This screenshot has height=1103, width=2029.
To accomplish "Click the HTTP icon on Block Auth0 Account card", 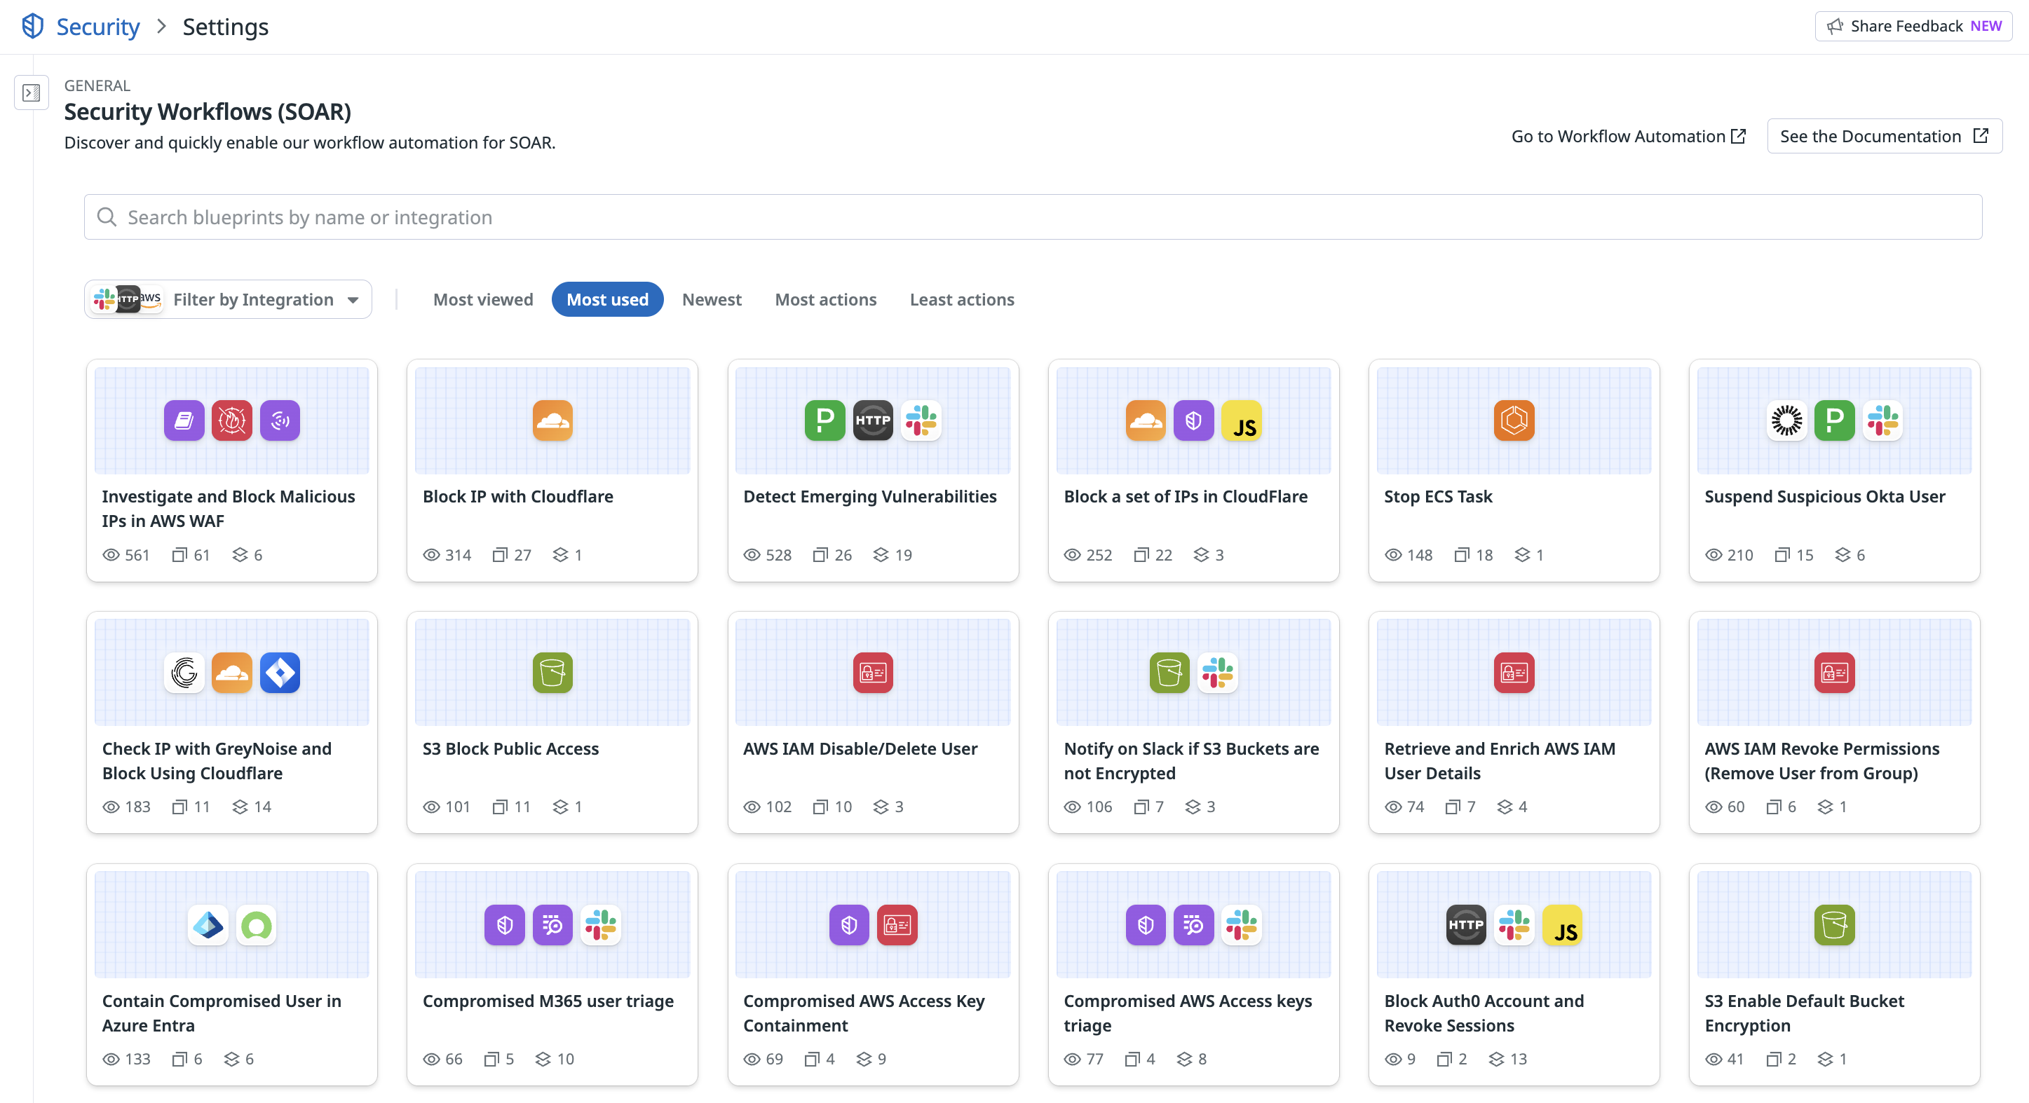I will [x=1466, y=925].
